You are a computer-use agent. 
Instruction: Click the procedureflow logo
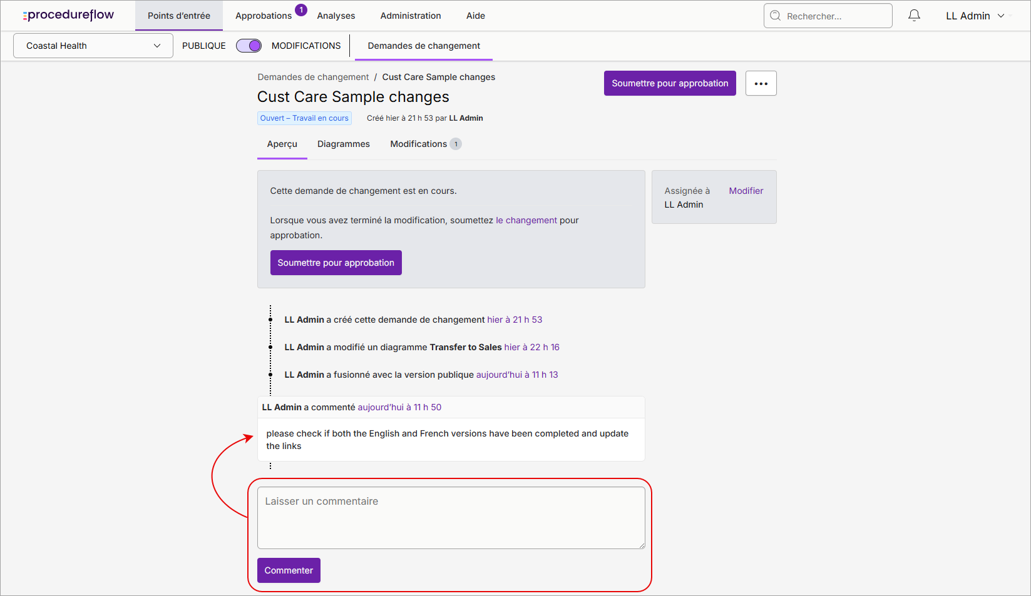coord(68,15)
